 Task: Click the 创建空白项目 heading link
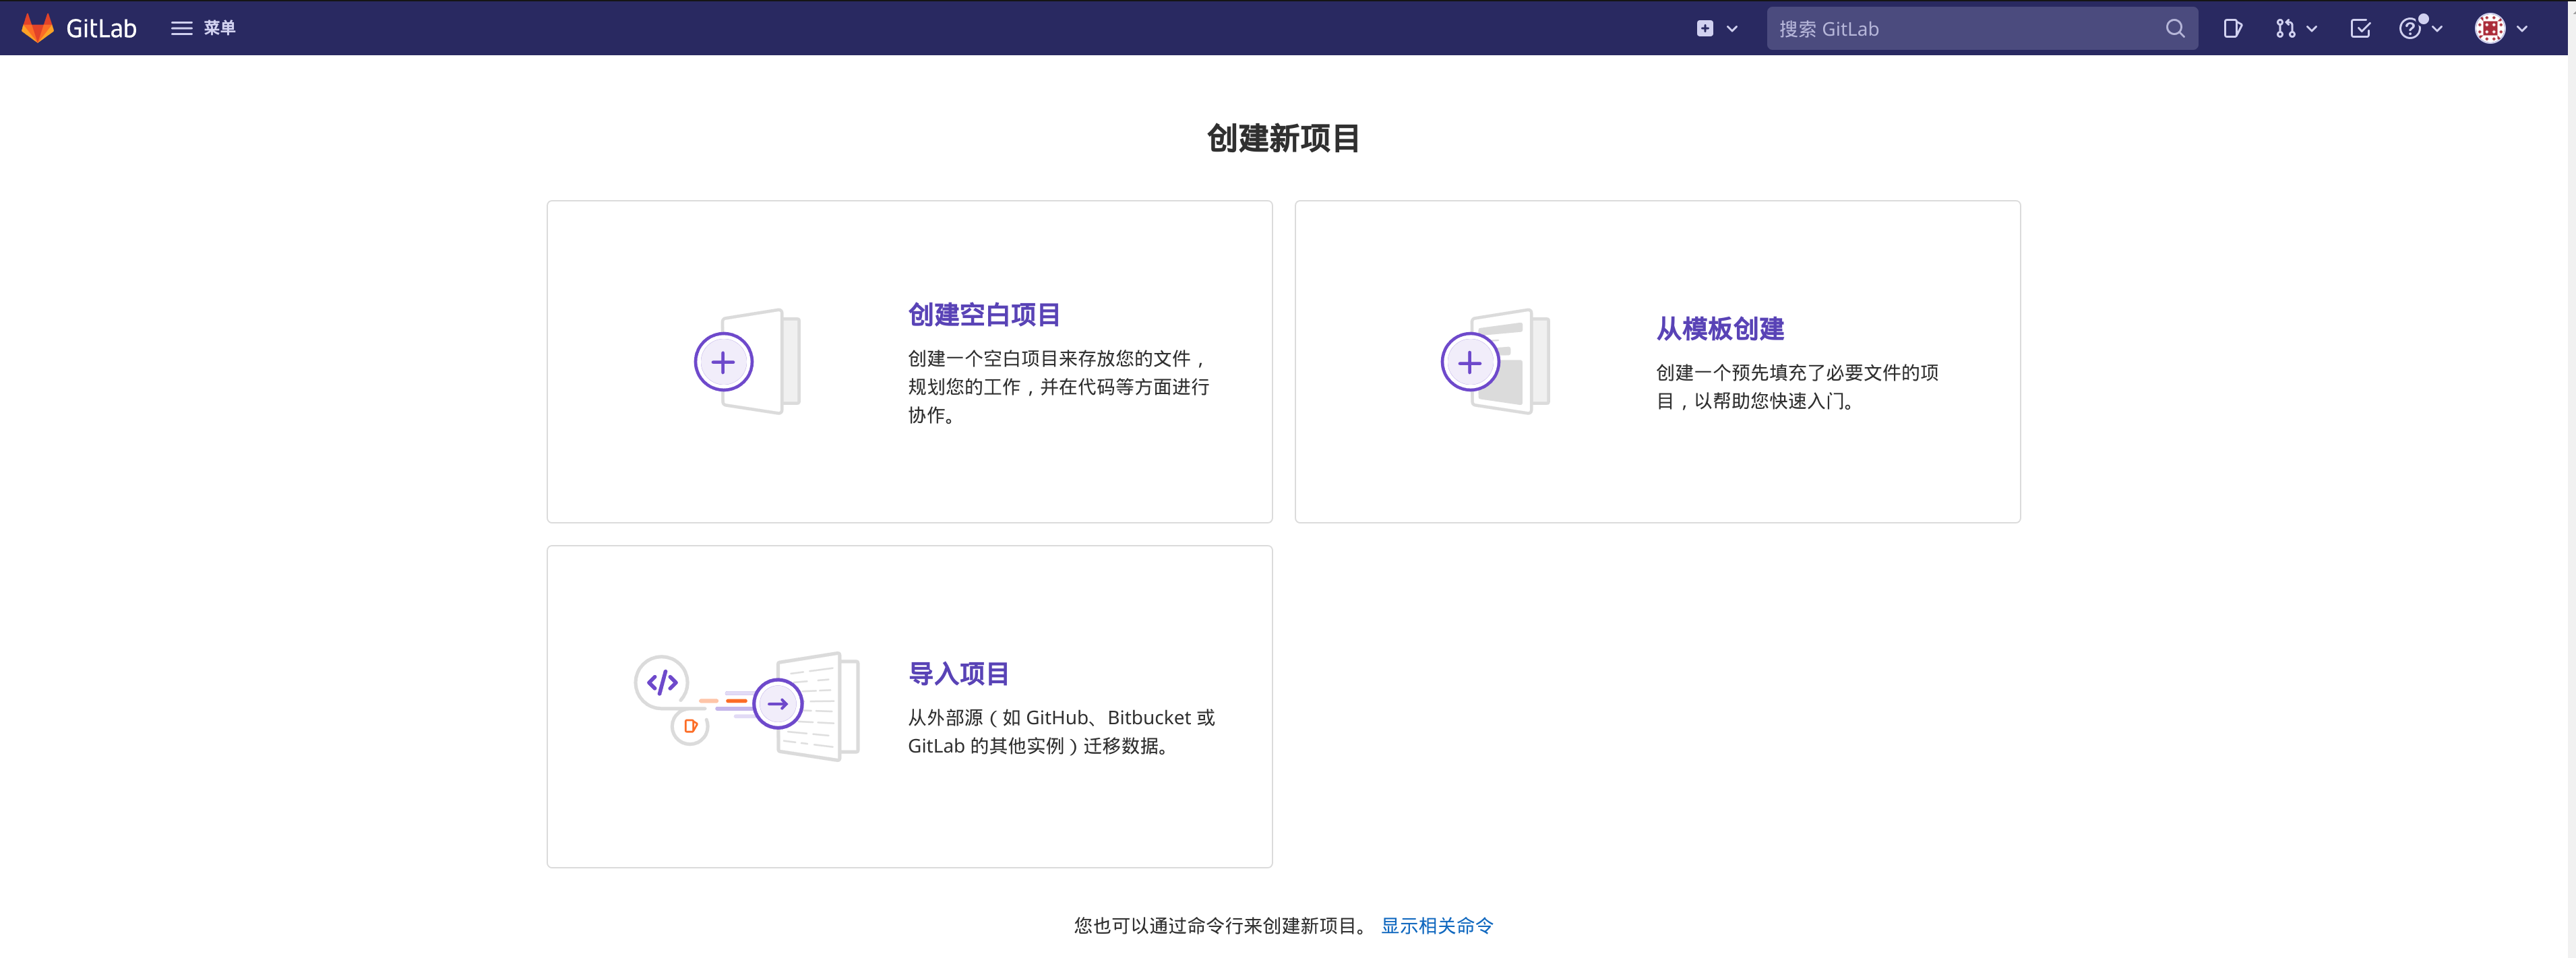[x=984, y=315]
